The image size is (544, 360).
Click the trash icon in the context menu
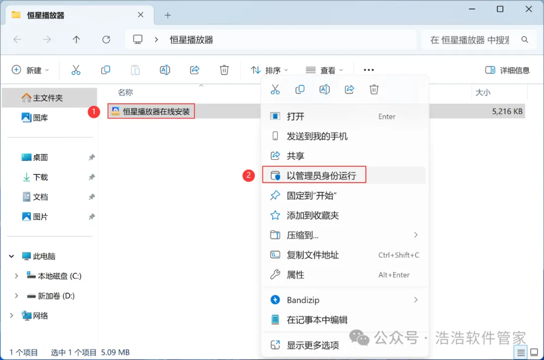(x=374, y=90)
